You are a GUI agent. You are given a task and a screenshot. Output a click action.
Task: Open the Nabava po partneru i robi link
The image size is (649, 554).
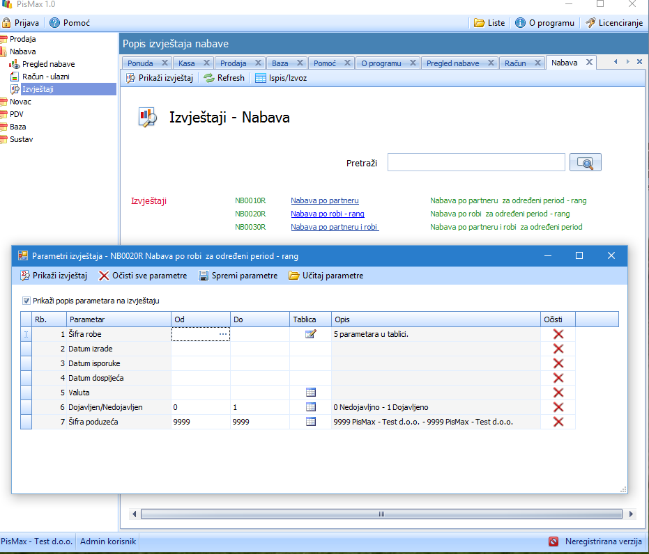coord(335,227)
